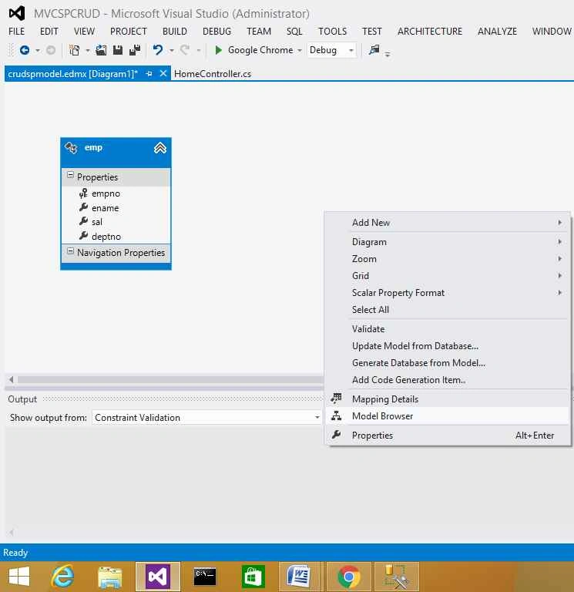Click the Open File toolbar icon
The width and height of the screenshot is (574, 592).
[x=101, y=50]
